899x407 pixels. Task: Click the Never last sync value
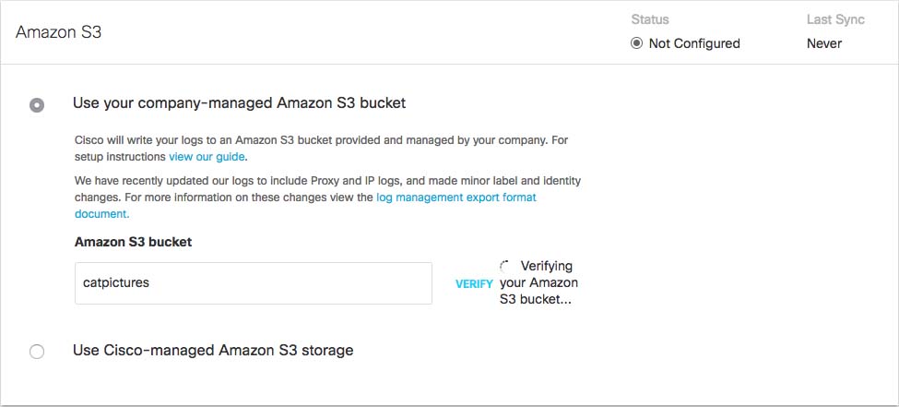coord(823,43)
